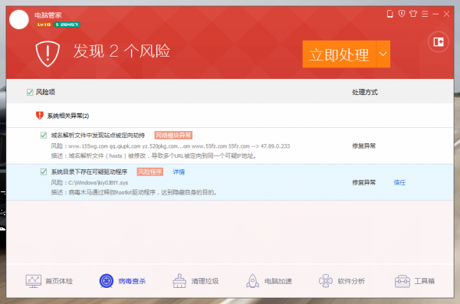This screenshot has width=460, height=304.
Task: Expand the dropdown arrow next to 立即处理
Action: pyautogui.click(x=383, y=54)
